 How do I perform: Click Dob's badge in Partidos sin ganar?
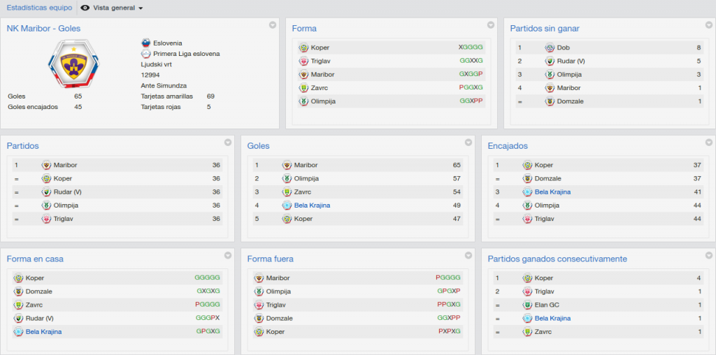(550, 48)
